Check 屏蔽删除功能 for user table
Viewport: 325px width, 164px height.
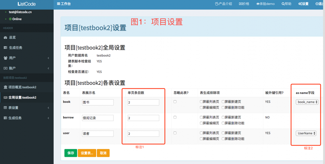(x=223, y=139)
